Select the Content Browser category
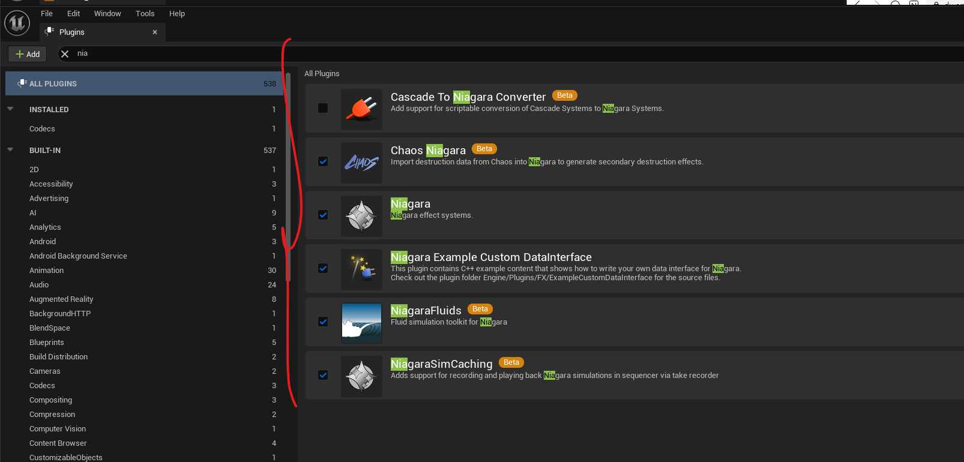 click(144, 443)
